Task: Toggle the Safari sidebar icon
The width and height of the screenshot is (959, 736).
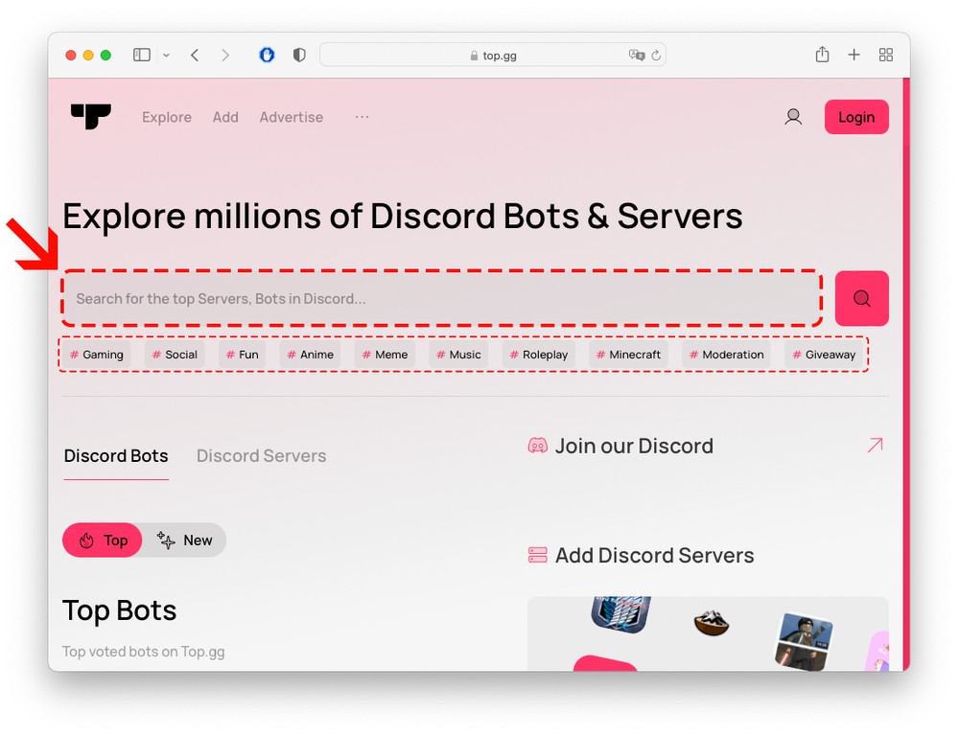Action: pyautogui.click(x=142, y=55)
